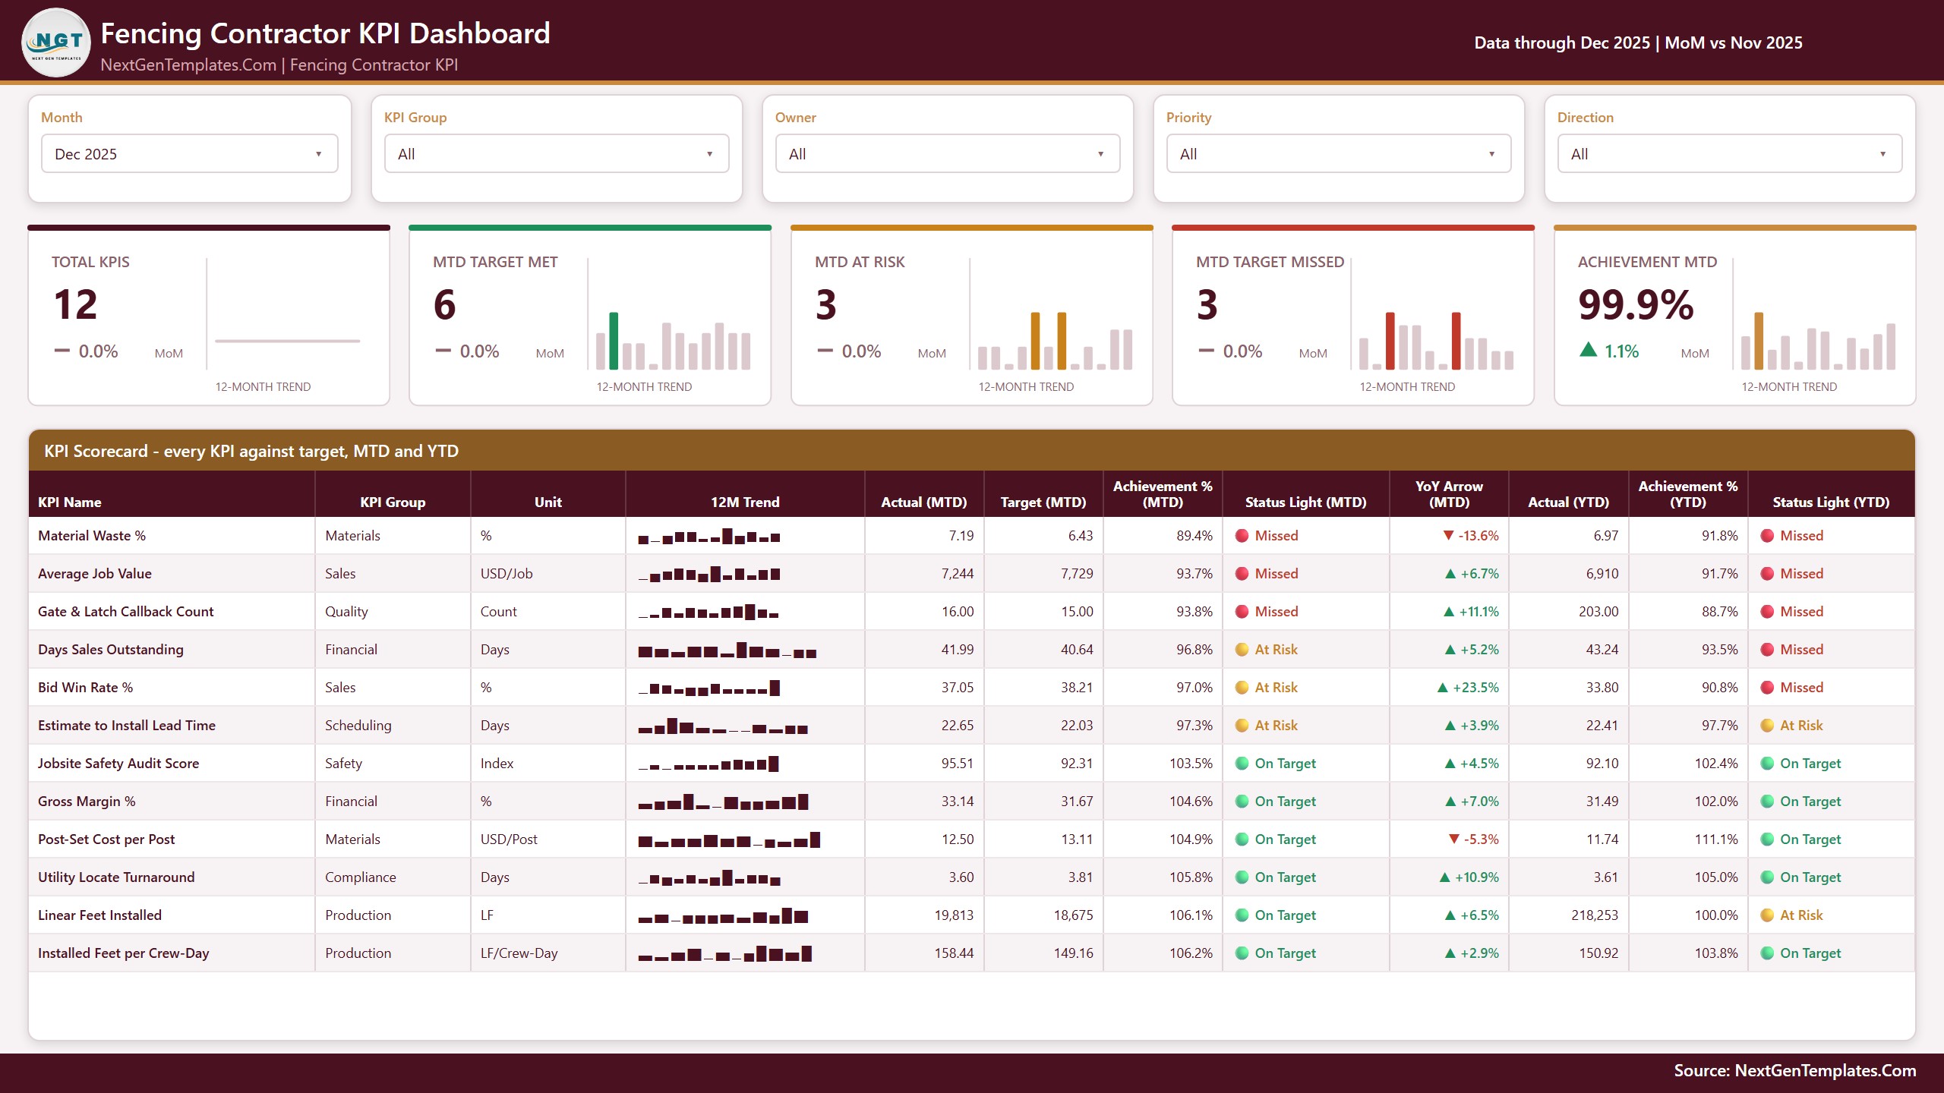The image size is (1944, 1093).
Task: Click the red MTD status light for Gate & Latch Callback Count
Action: 1242,612
